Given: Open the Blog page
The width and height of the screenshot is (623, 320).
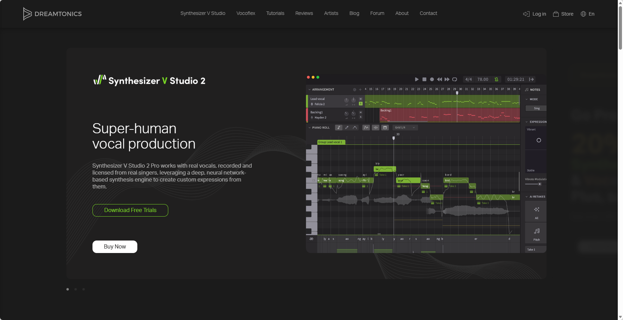Looking at the screenshot, I should [x=354, y=13].
